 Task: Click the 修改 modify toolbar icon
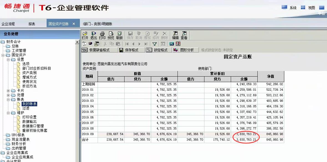(156, 36)
